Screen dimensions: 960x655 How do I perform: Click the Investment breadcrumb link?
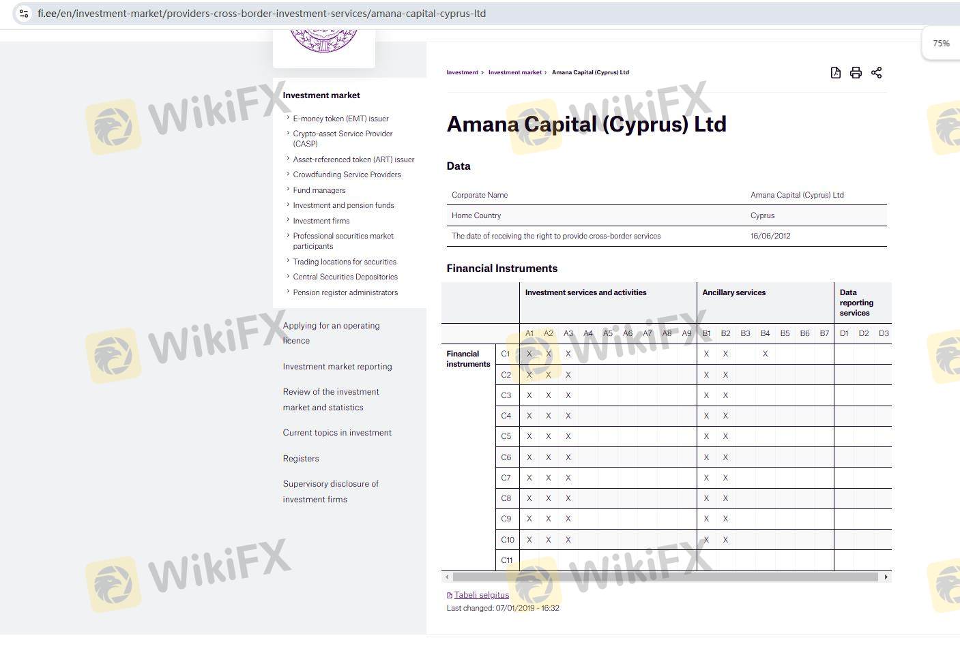click(462, 72)
